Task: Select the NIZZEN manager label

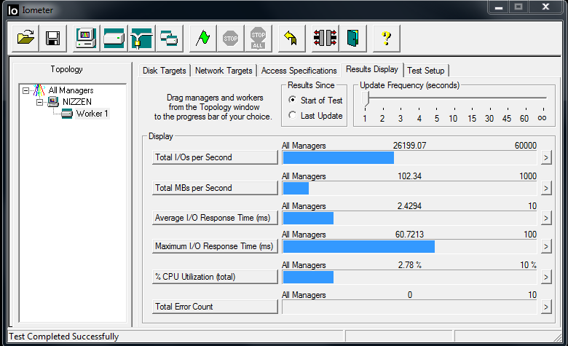Action: [77, 102]
